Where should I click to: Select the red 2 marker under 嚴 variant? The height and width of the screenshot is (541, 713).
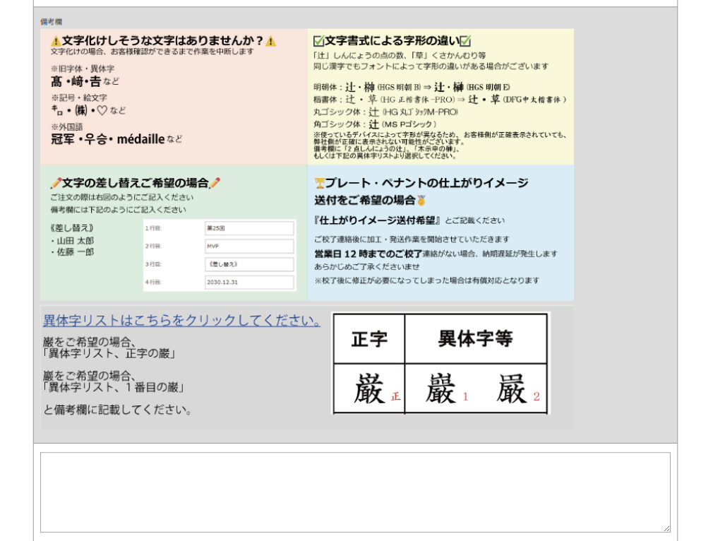[x=537, y=396]
